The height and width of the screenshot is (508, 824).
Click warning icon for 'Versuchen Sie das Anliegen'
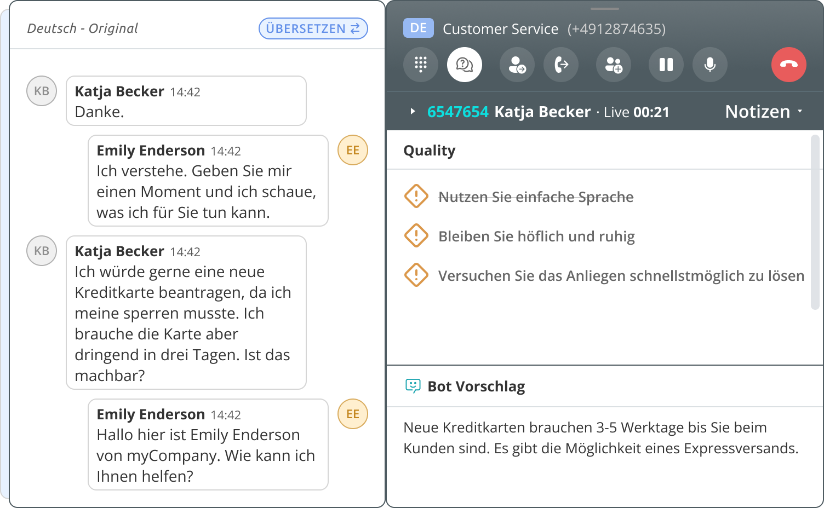click(x=416, y=275)
